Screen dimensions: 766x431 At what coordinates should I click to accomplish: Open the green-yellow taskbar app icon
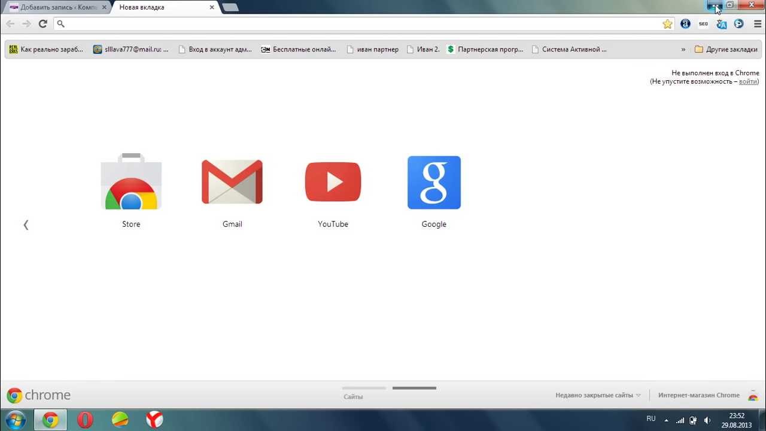(120, 420)
